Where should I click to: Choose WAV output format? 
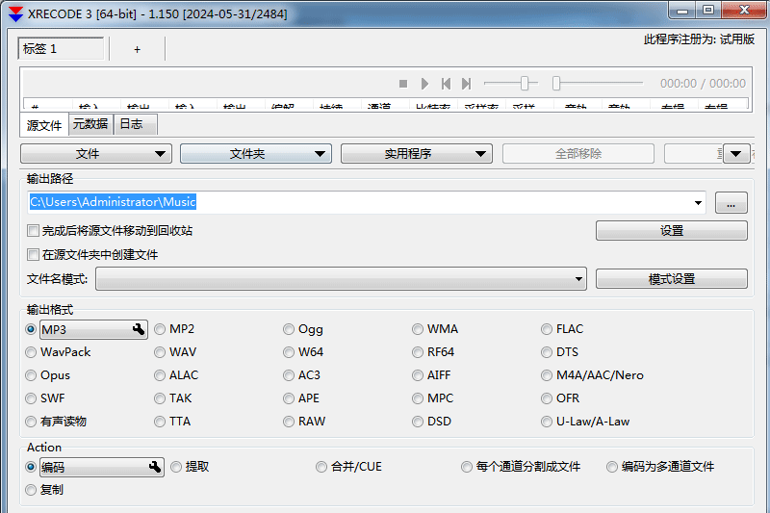[x=160, y=352]
